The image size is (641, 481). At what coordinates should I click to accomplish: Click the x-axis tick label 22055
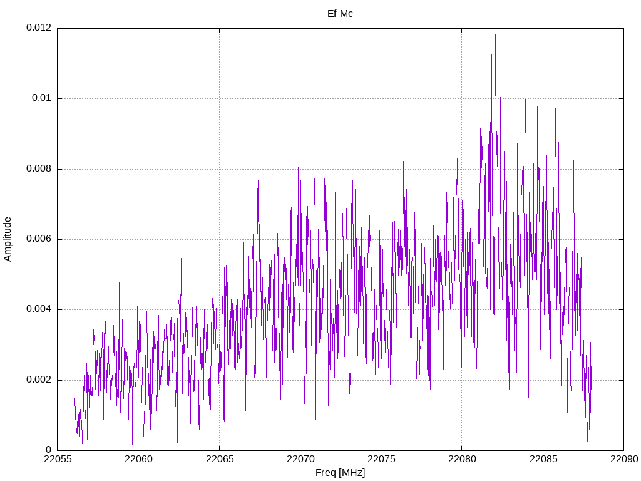(x=57, y=459)
